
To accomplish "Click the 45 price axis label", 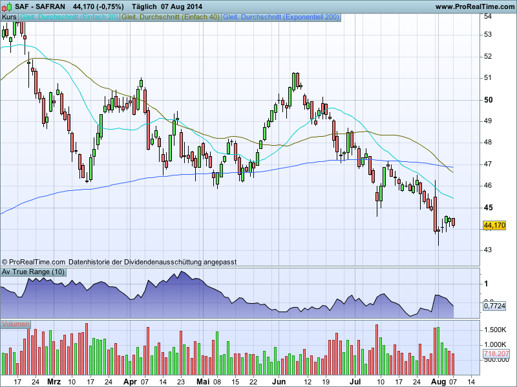I will [x=488, y=208].
